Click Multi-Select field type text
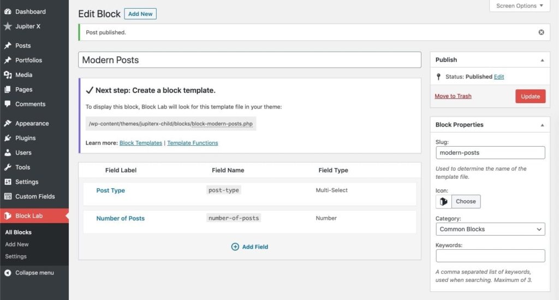 pos(331,190)
